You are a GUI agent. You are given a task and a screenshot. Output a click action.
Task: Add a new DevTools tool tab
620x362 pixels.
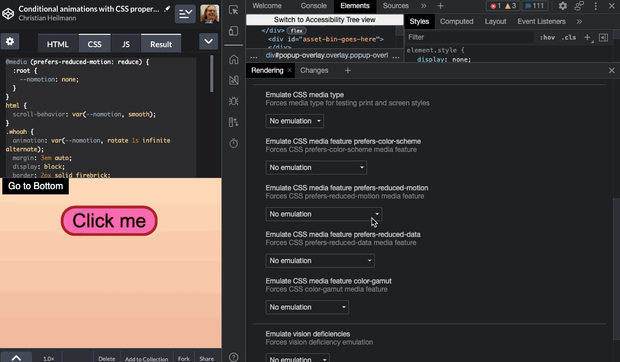coord(440,6)
